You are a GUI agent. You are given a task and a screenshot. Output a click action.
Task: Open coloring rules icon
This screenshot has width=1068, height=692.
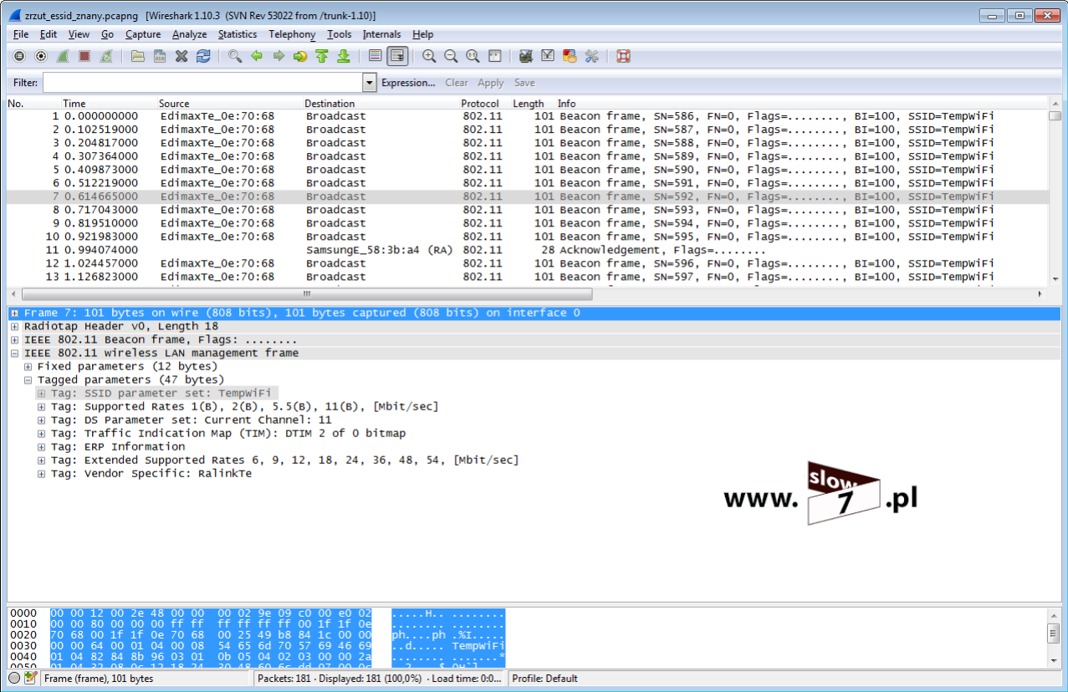570,56
